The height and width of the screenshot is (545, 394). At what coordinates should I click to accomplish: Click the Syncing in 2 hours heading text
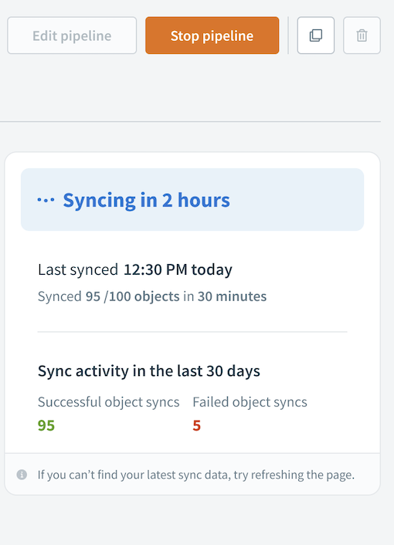(x=147, y=200)
